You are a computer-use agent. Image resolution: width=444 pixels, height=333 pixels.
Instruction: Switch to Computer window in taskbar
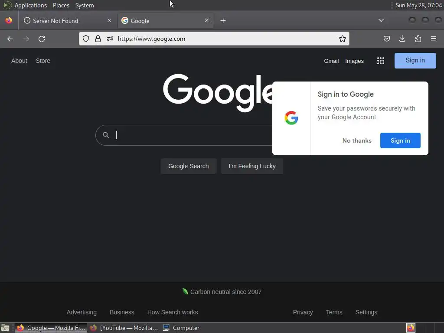pos(181,328)
